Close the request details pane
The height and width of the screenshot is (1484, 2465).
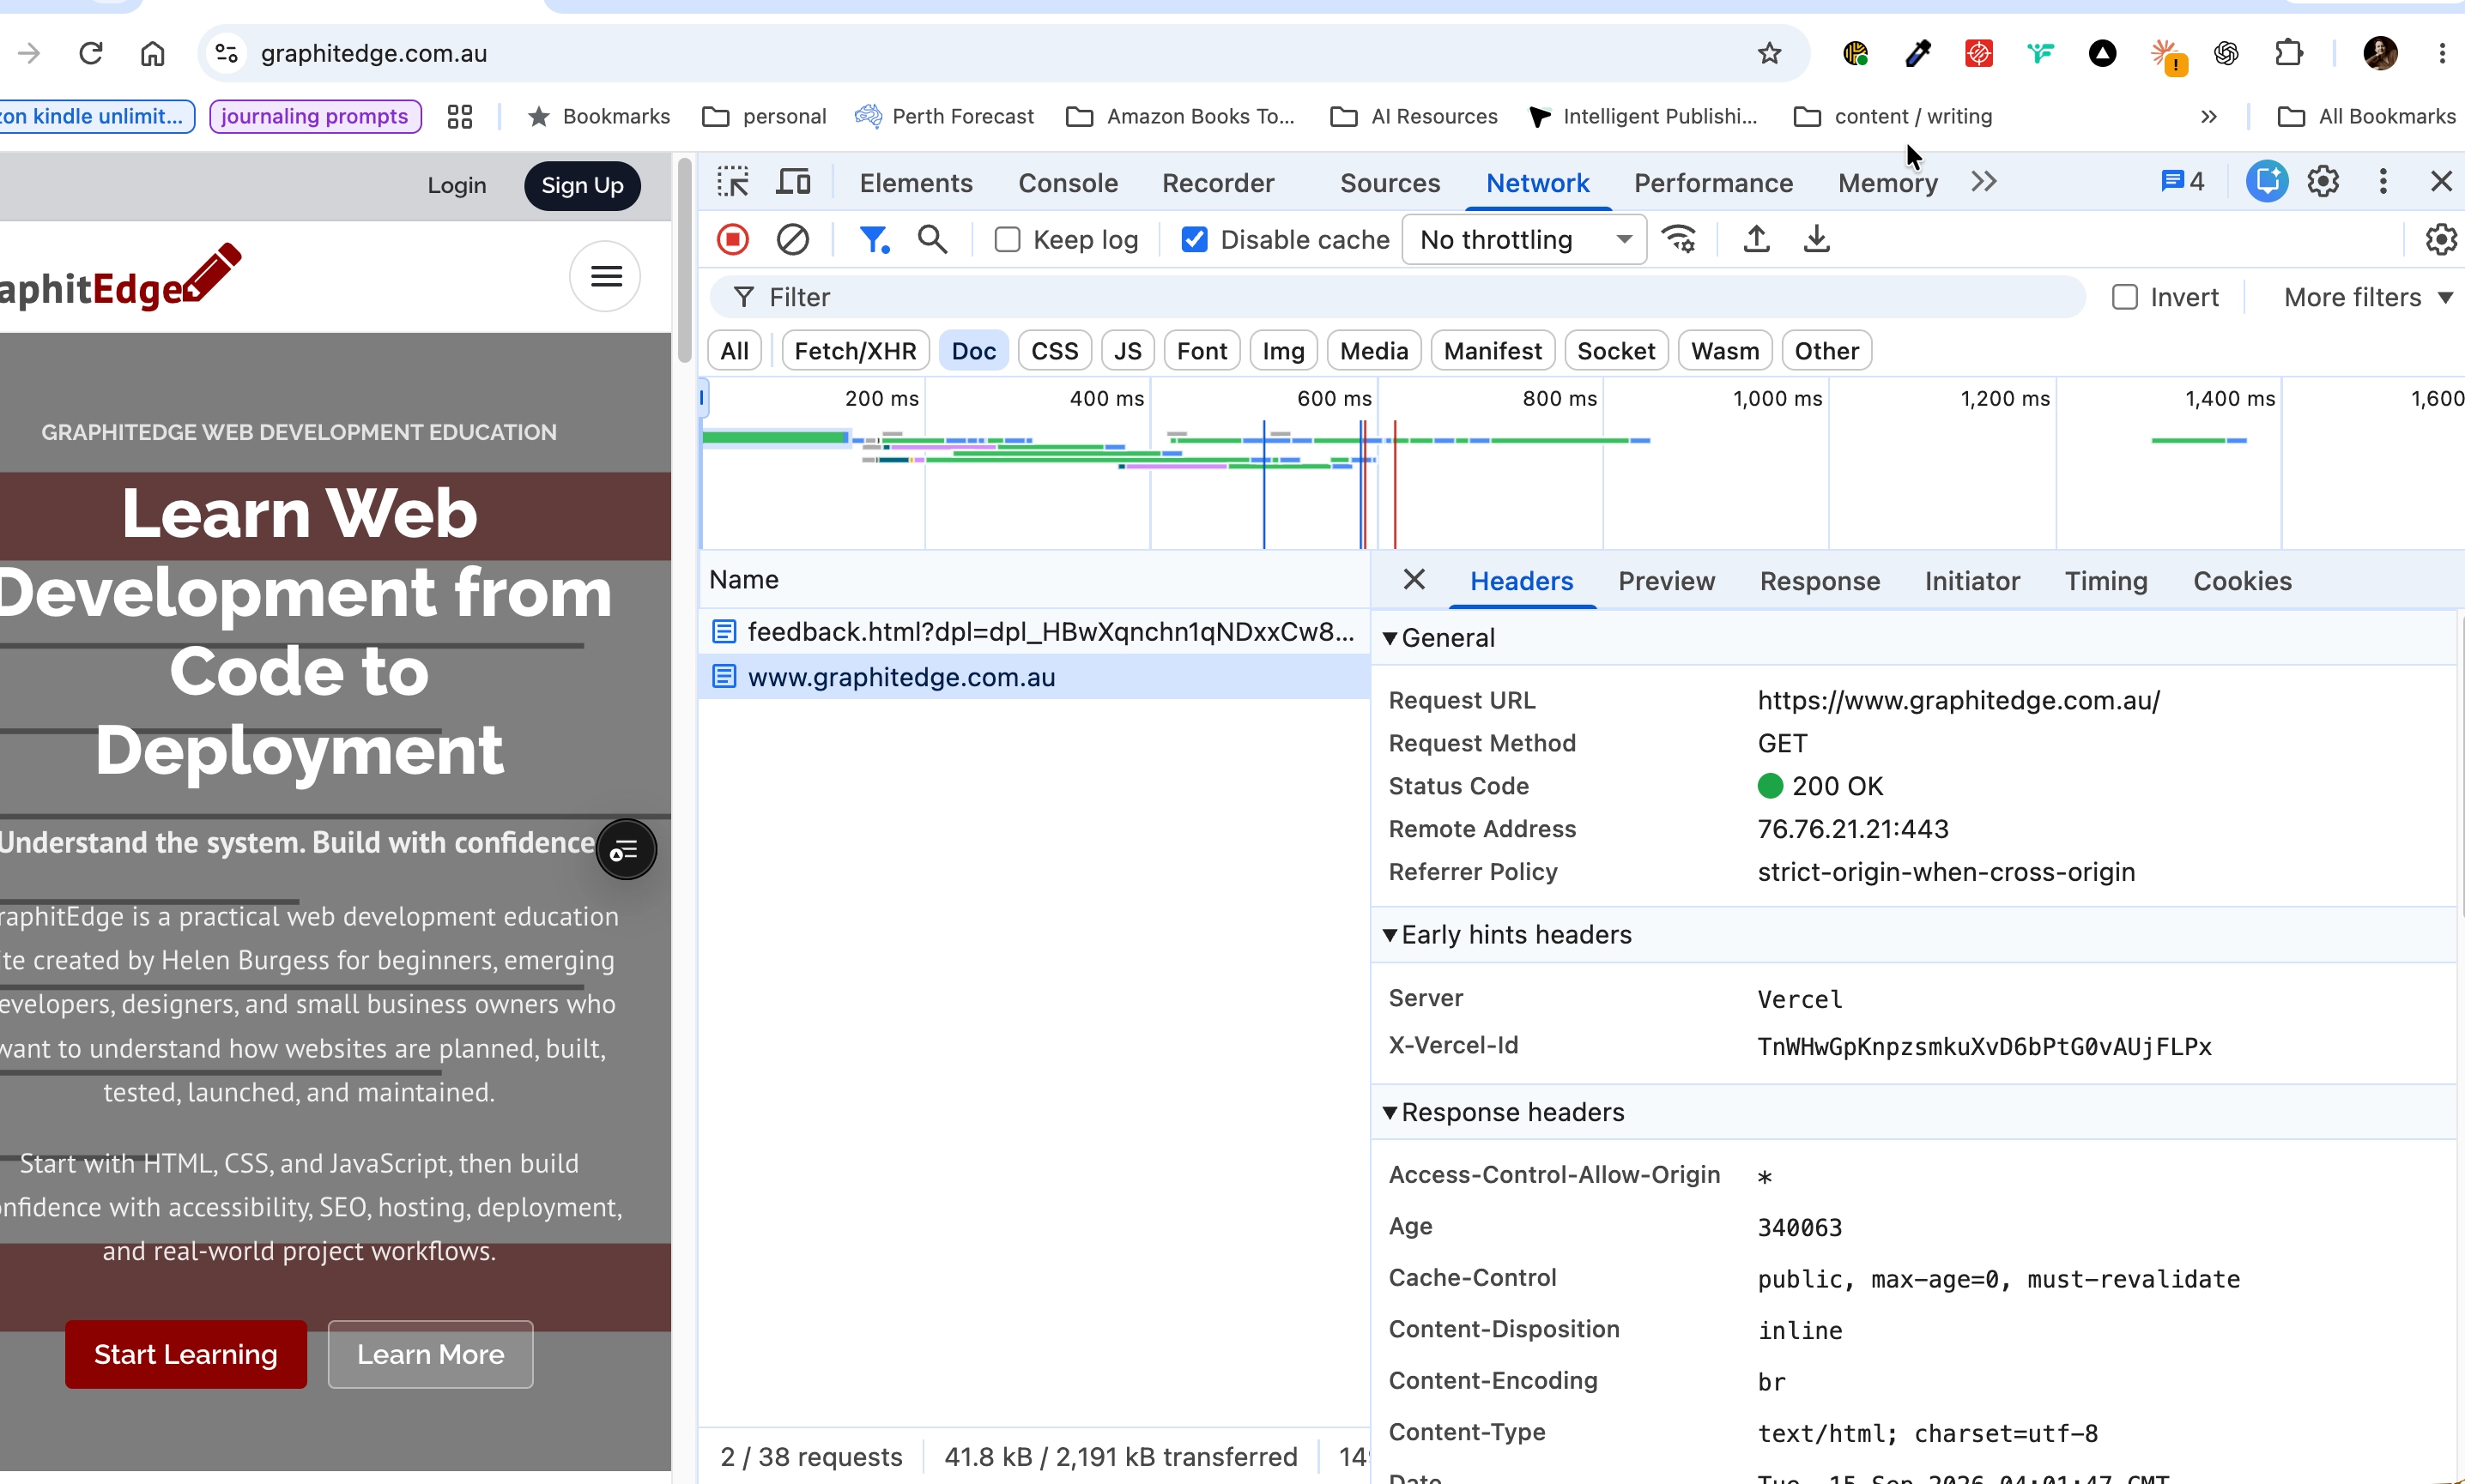(x=1414, y=579)
